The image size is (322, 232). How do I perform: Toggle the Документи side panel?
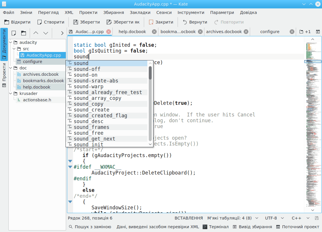point(4,41)
